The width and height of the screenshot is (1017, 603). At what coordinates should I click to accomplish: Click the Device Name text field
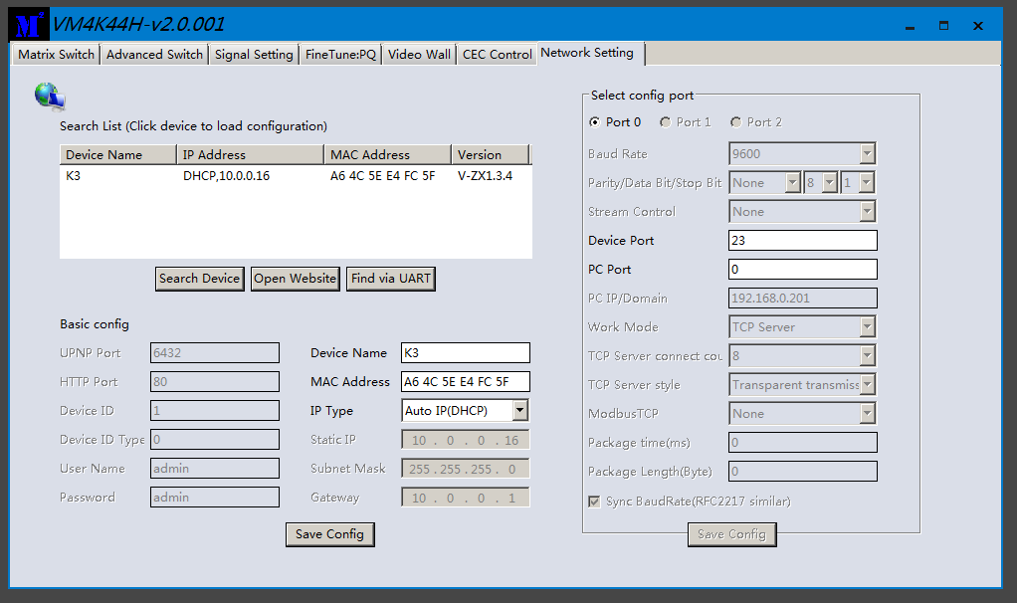[x=465, y=353]
